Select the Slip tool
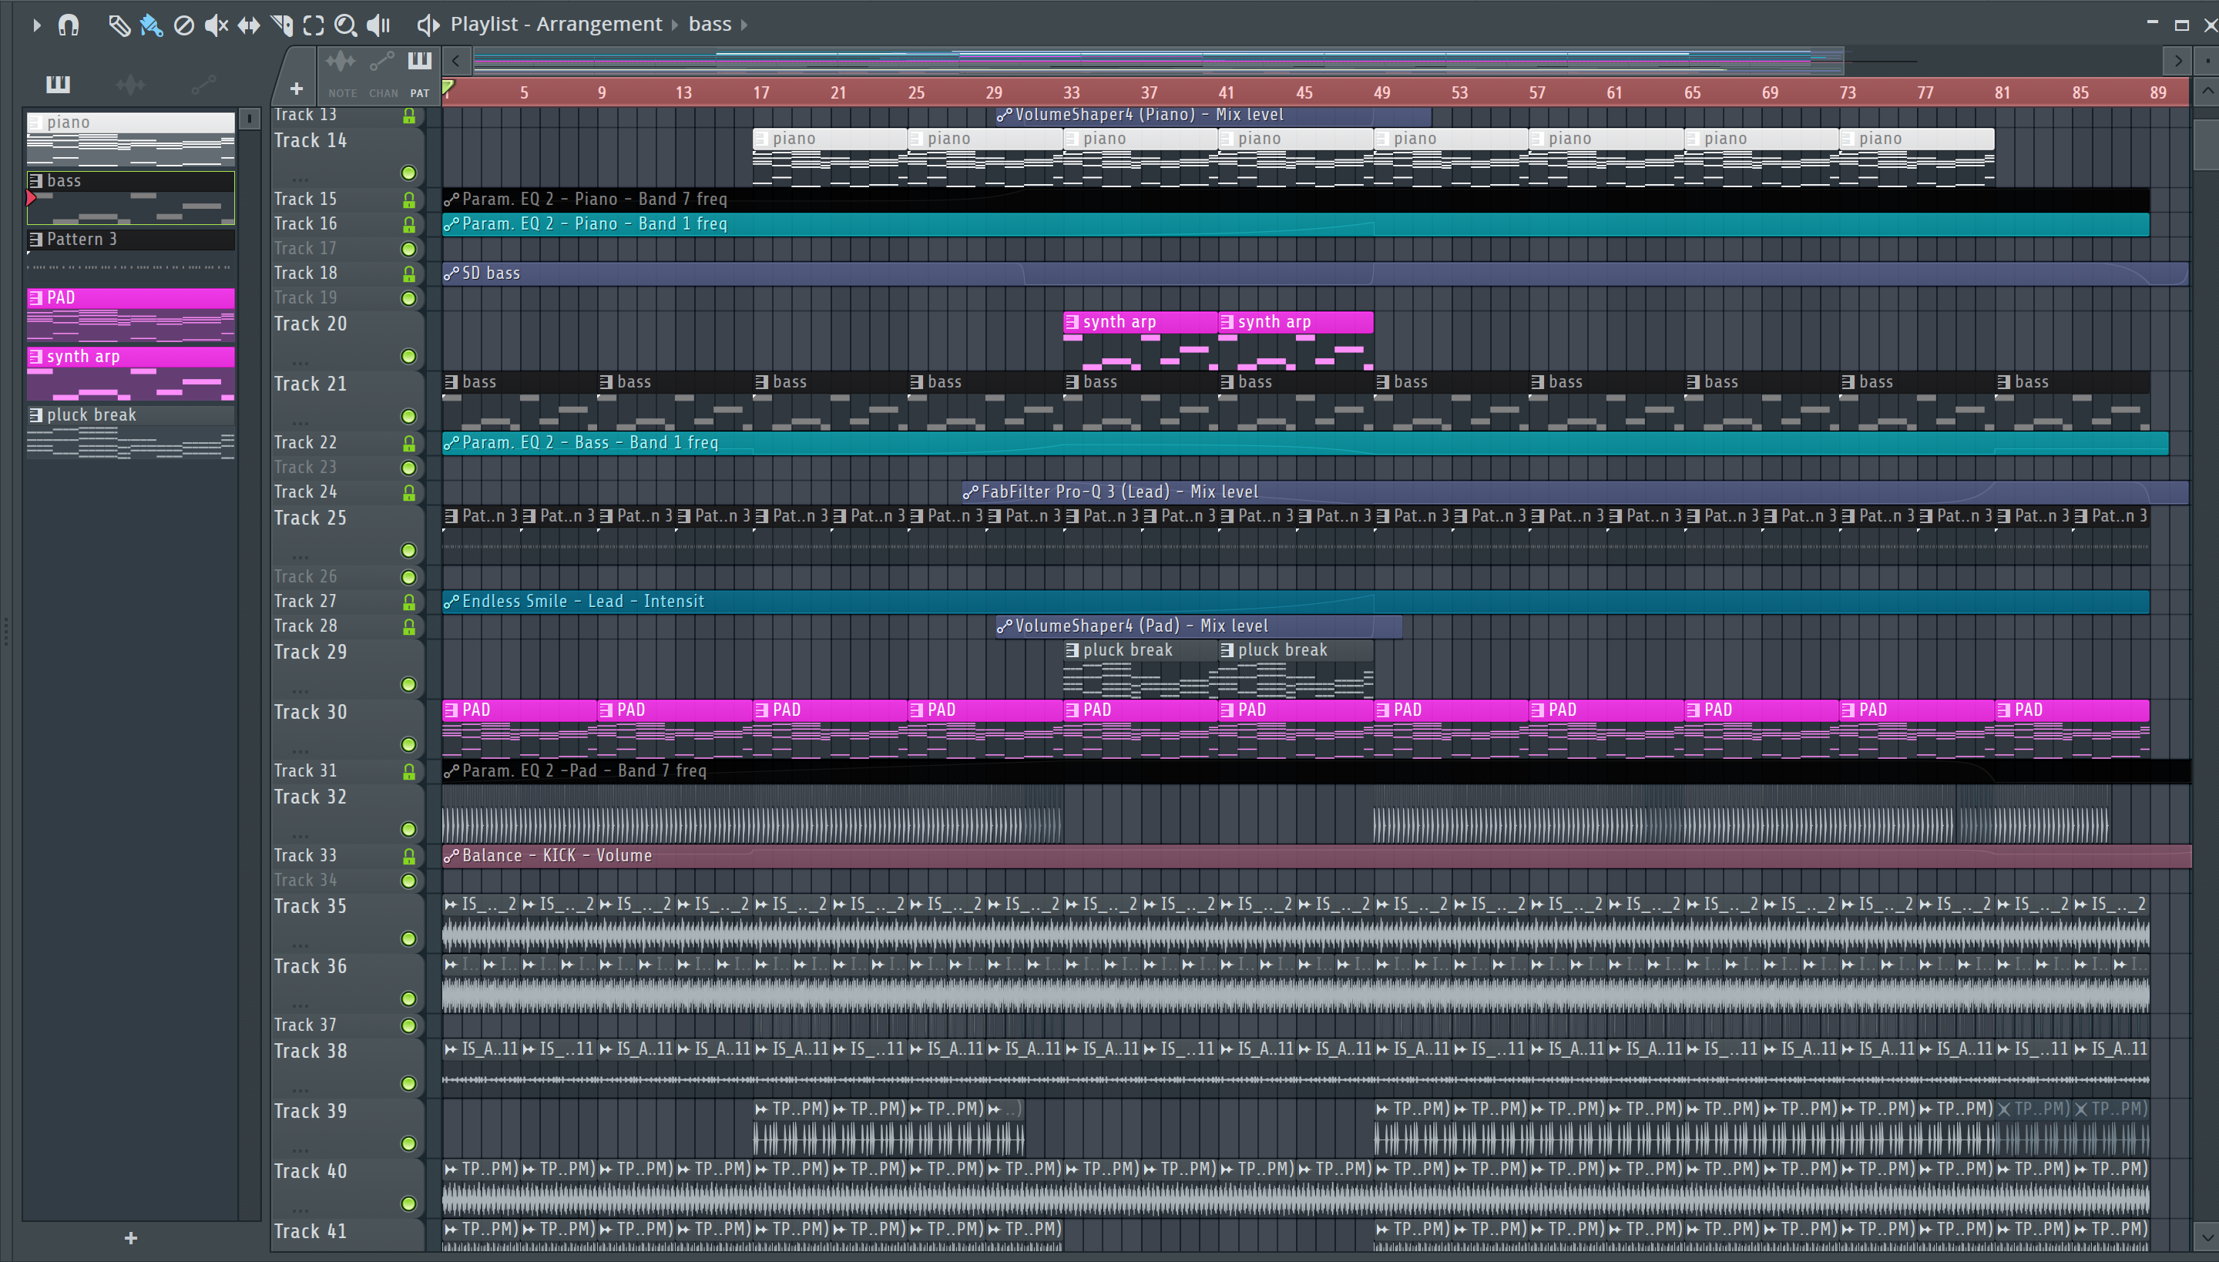Image resolution: width=2219 pixels, height=1262 pixels. [x=249, y=25]
